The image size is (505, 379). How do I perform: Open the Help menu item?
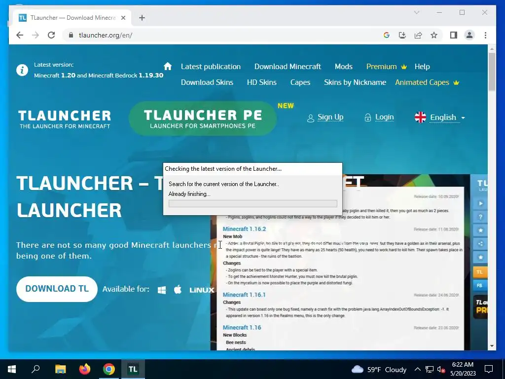click(422, 67)
